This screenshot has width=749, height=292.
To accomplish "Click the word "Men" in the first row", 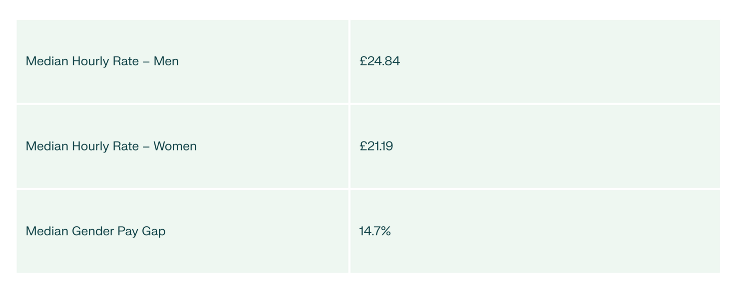I will (166, 61).
